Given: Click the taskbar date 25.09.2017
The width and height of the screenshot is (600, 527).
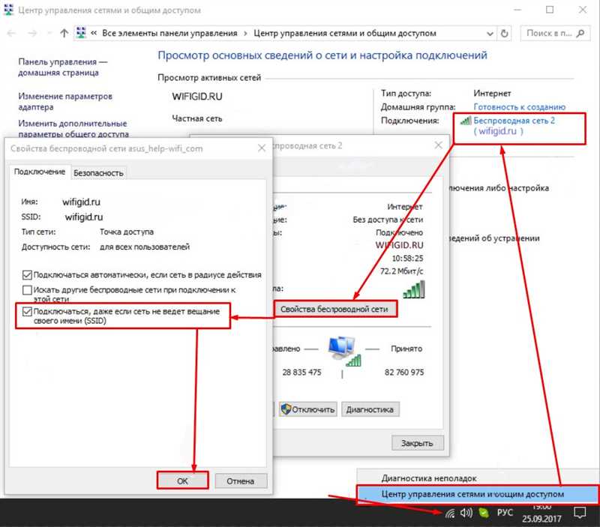Looking at the screenshot, I should [541, 519].
